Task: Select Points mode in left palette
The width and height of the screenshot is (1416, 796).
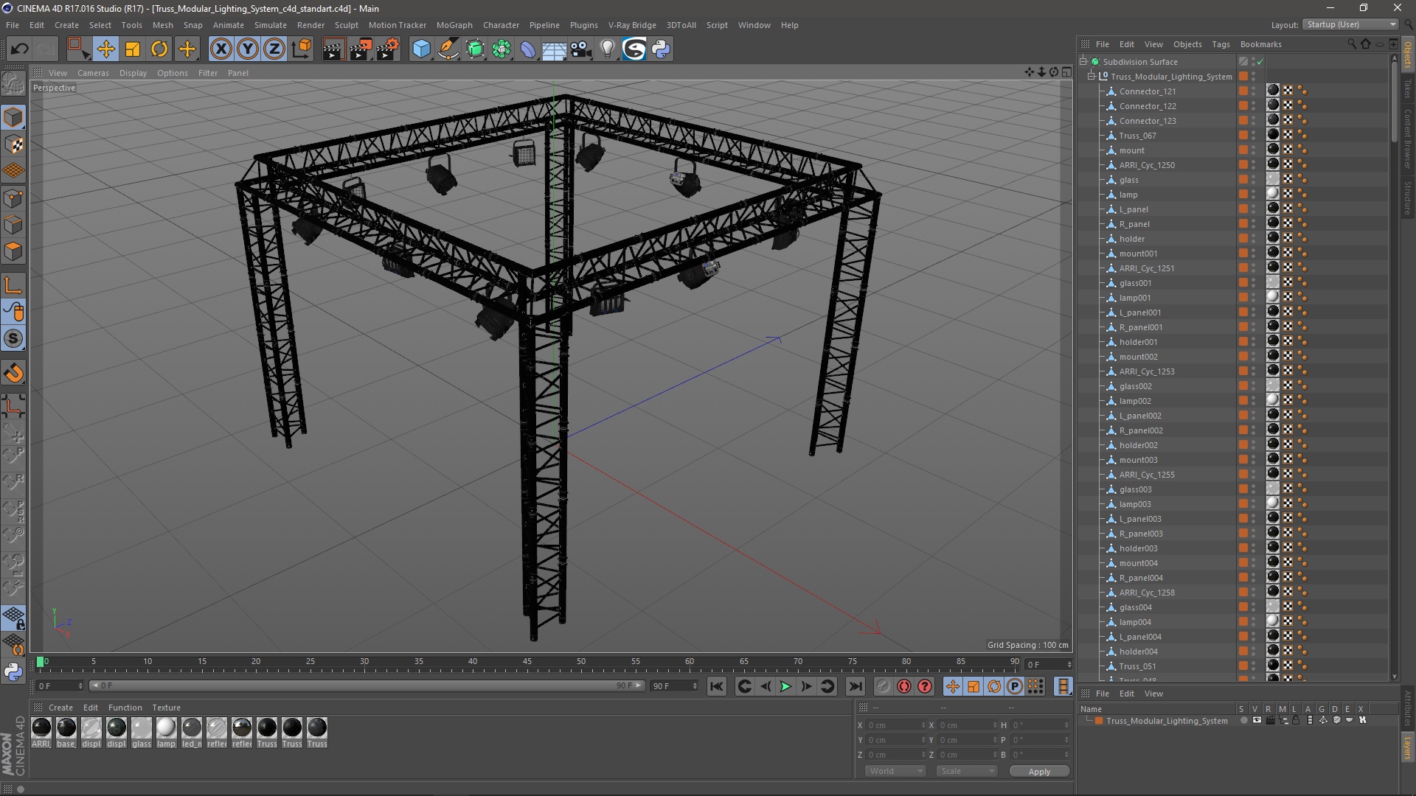Action: coord(13,198)
